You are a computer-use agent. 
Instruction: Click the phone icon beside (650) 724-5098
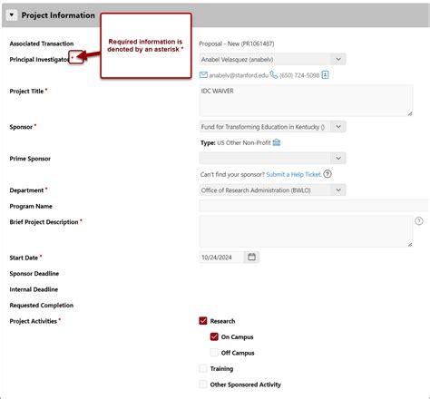click(x=274, y=74)
